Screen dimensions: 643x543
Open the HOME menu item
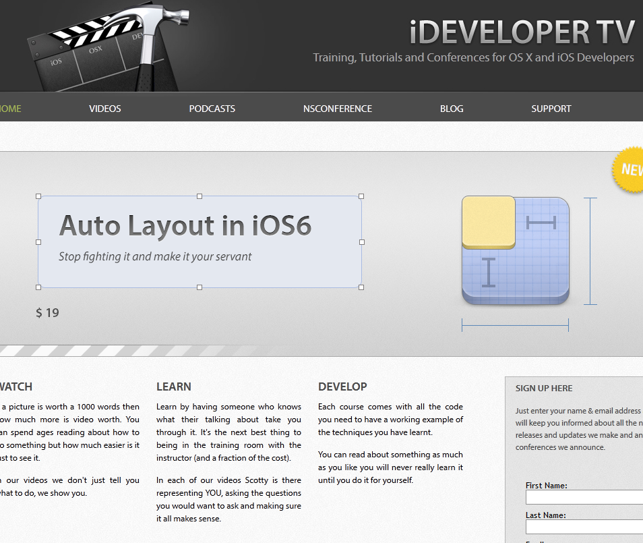(x=11, y=109)
